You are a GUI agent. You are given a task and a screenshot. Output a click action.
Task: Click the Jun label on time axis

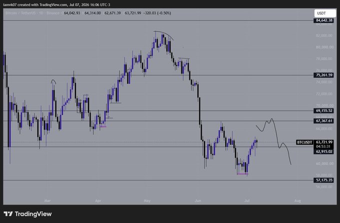[x=198, y=201]
